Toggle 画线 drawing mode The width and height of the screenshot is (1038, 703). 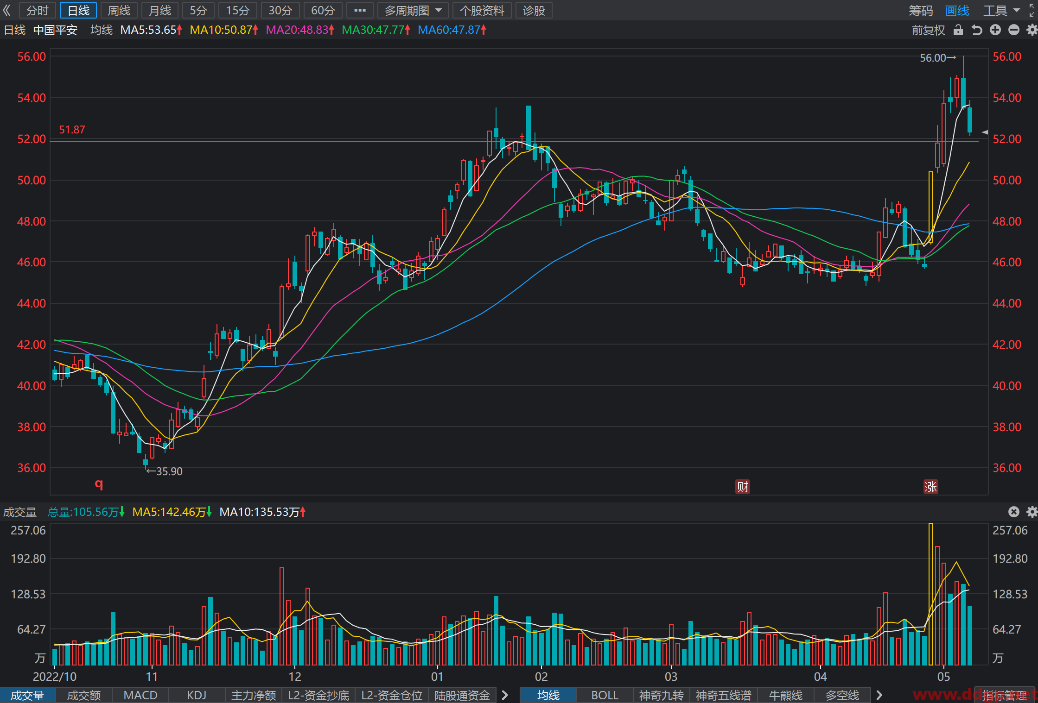(x=957, y=11)
